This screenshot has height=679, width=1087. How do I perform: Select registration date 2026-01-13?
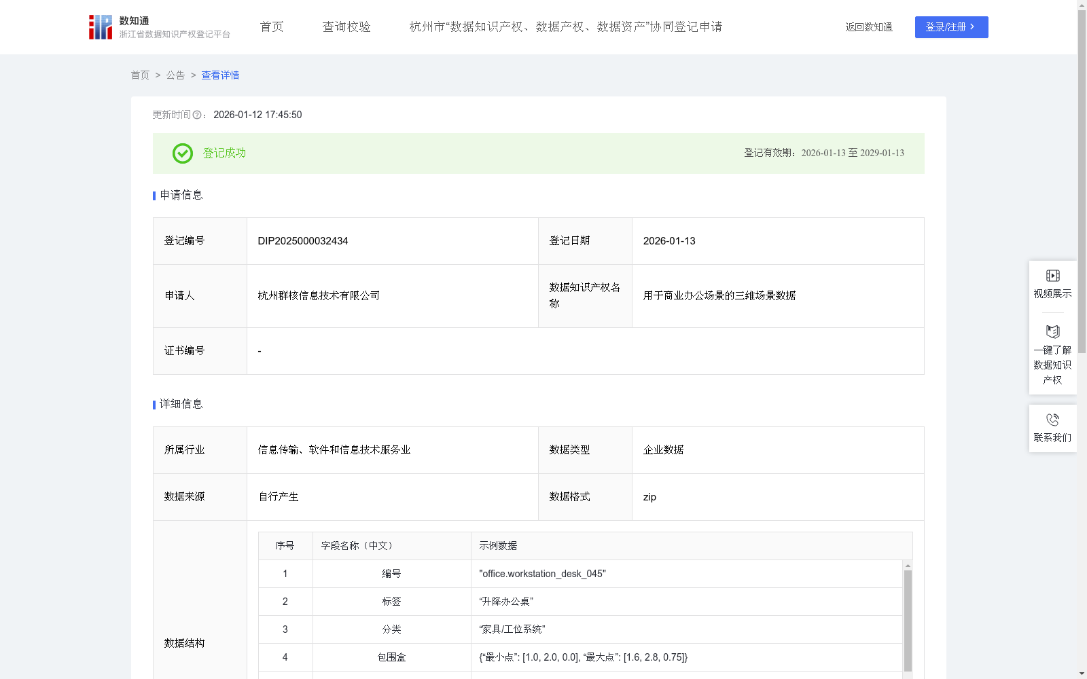pos(669,241)
